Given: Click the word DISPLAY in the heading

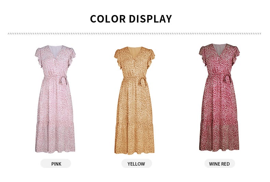Looking at the screenshot, I should 150,19.
